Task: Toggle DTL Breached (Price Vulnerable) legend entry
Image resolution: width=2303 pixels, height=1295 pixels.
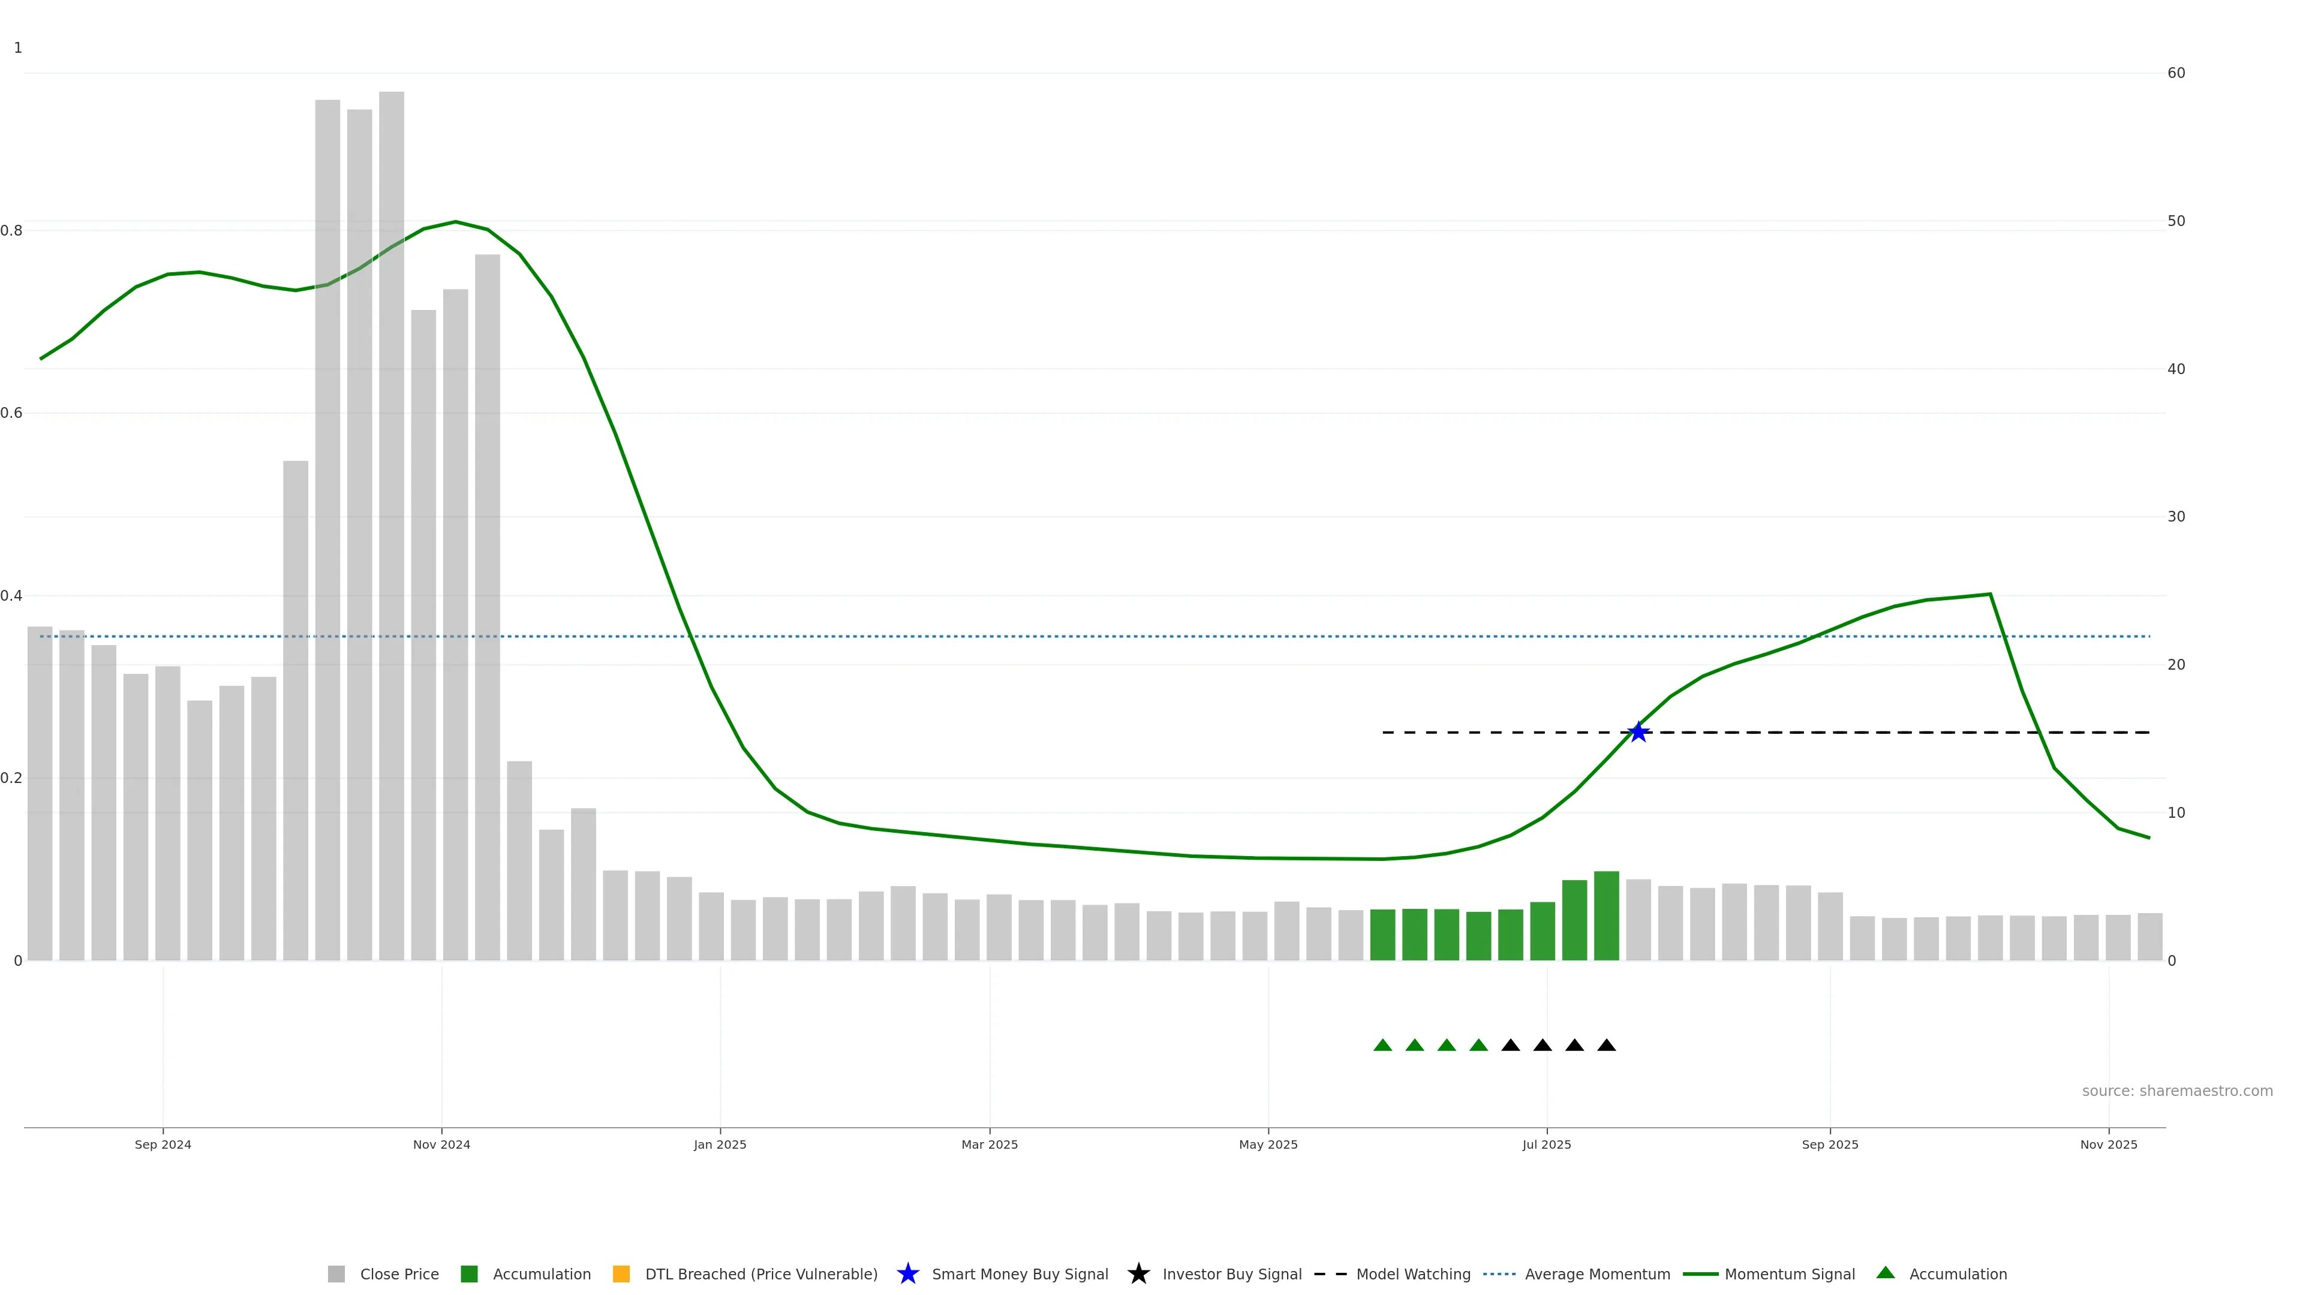Action: (761, 1273)
